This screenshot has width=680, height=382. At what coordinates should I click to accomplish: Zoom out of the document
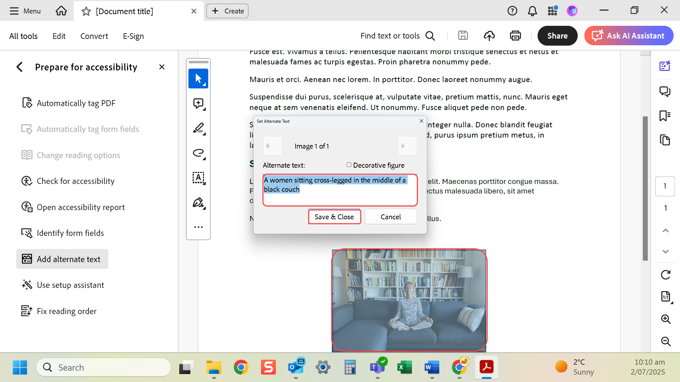(x=665, y=341)
